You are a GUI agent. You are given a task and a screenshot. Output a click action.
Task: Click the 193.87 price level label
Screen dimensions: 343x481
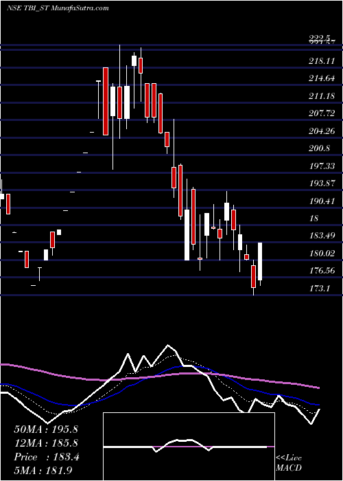pyautogui.click(x=321, y=183)
